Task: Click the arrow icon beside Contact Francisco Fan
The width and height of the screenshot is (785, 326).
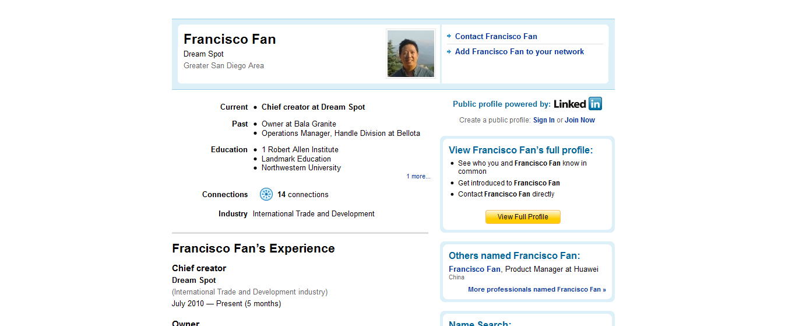Action: click(x=449, y=36)
